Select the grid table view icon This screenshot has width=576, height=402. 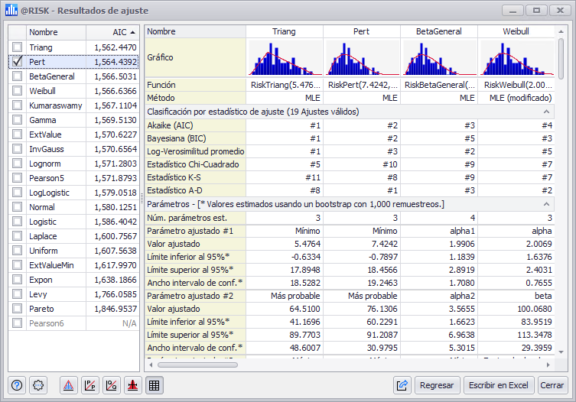coord(153,386)
